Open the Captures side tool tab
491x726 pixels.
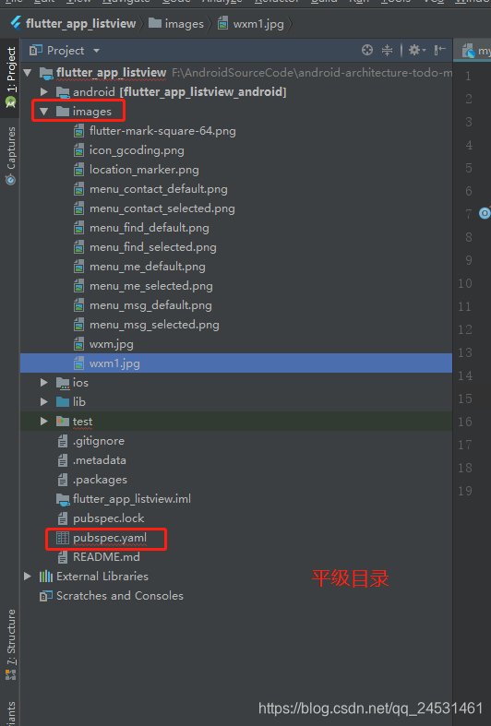11,156
